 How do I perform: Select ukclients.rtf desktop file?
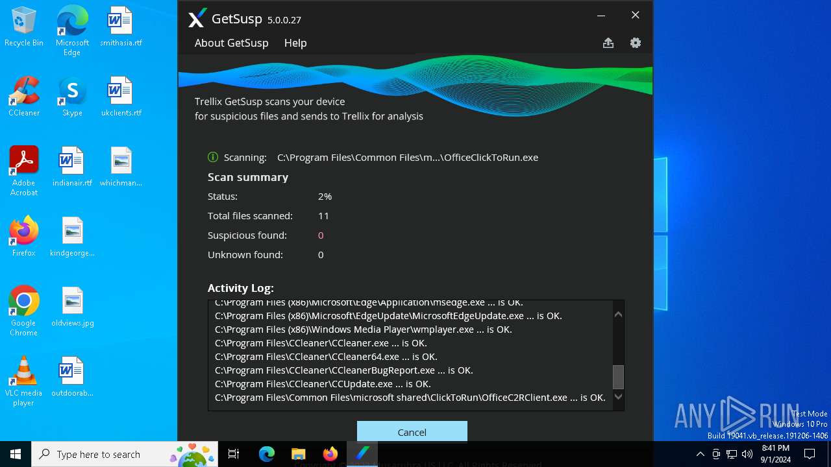point(121,97)
